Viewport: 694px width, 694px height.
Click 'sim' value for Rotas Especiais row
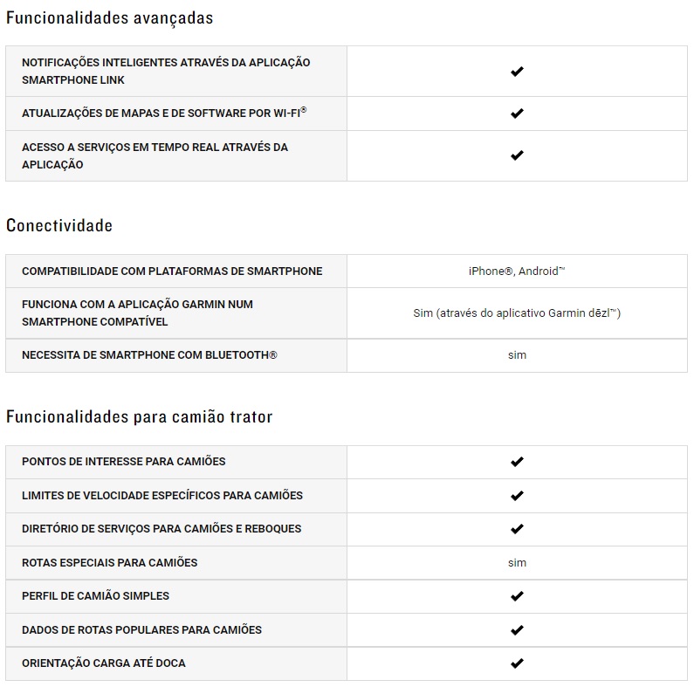tap(517, 563)
